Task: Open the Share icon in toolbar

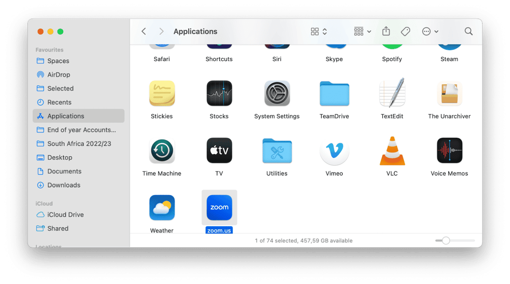Action: (x=386, y=31)
